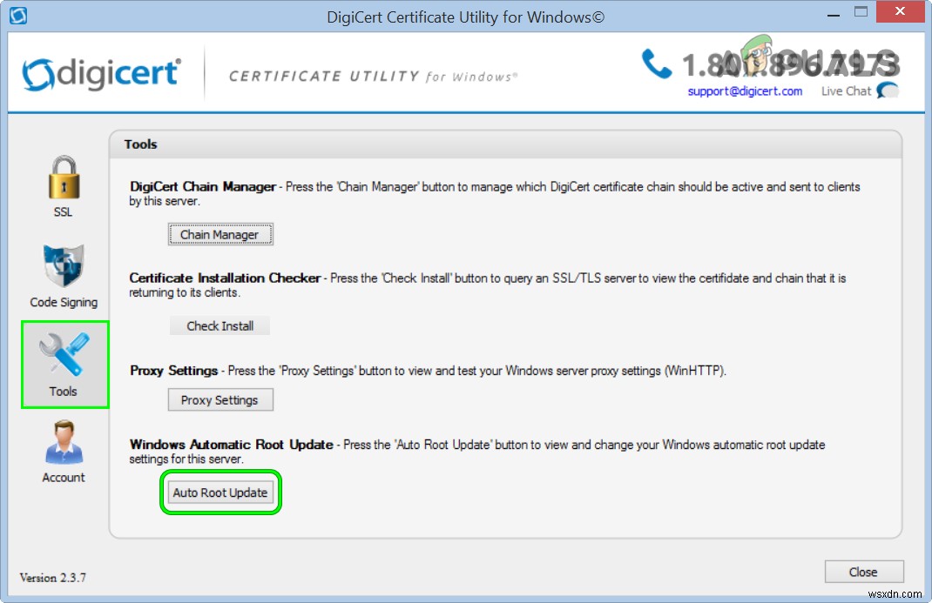Click the Auto Root Update button
Viewport: 932px width, 603px height.
pyautogui.click(x=219, y=492)
